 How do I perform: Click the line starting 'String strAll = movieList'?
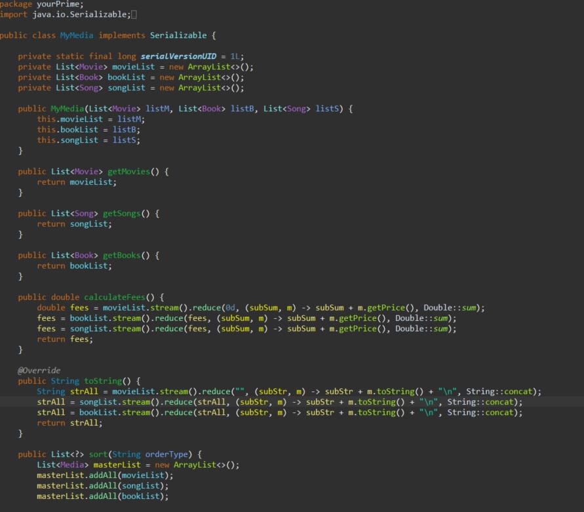288,392
